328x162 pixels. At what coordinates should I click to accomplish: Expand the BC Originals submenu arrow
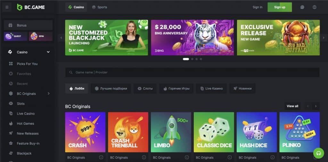pos(49,94)
